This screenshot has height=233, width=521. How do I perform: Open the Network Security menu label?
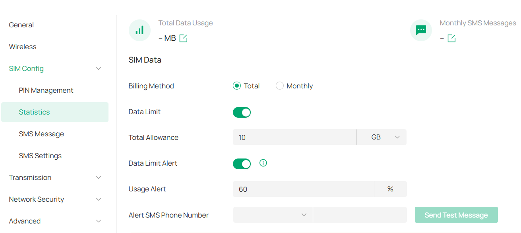click(36, 199)
